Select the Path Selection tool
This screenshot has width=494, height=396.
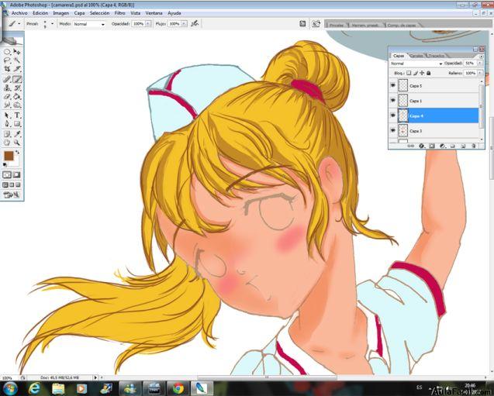coord(7,115)
